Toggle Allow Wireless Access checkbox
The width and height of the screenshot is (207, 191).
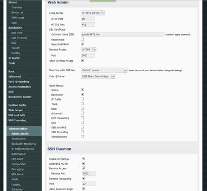coord(82,60)
